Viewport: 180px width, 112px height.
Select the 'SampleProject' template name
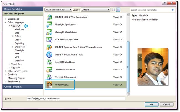coord(61,85)
